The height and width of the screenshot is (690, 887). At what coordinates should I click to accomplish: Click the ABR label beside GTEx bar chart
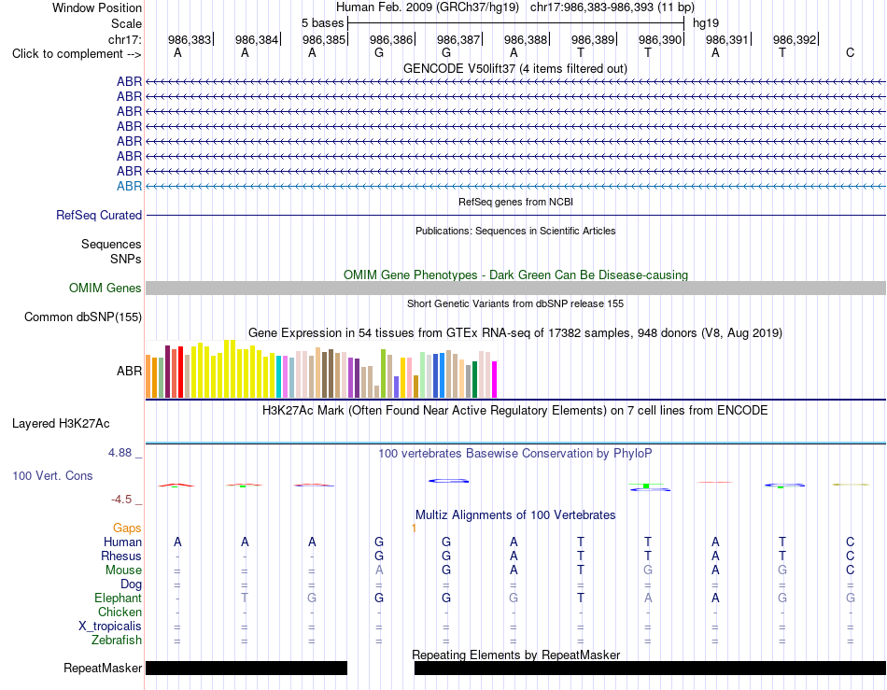click(x=129, y=371)
